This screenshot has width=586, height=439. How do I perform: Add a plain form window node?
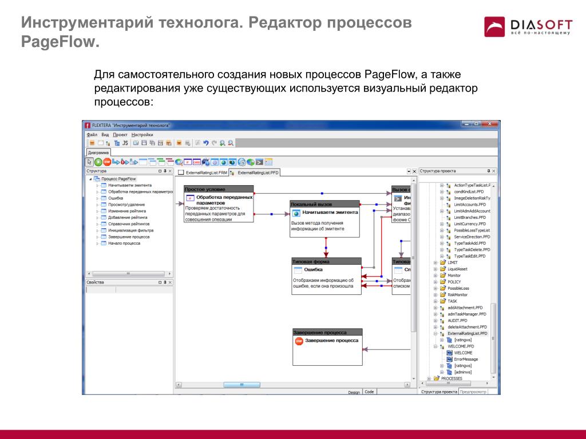point(142,162)
